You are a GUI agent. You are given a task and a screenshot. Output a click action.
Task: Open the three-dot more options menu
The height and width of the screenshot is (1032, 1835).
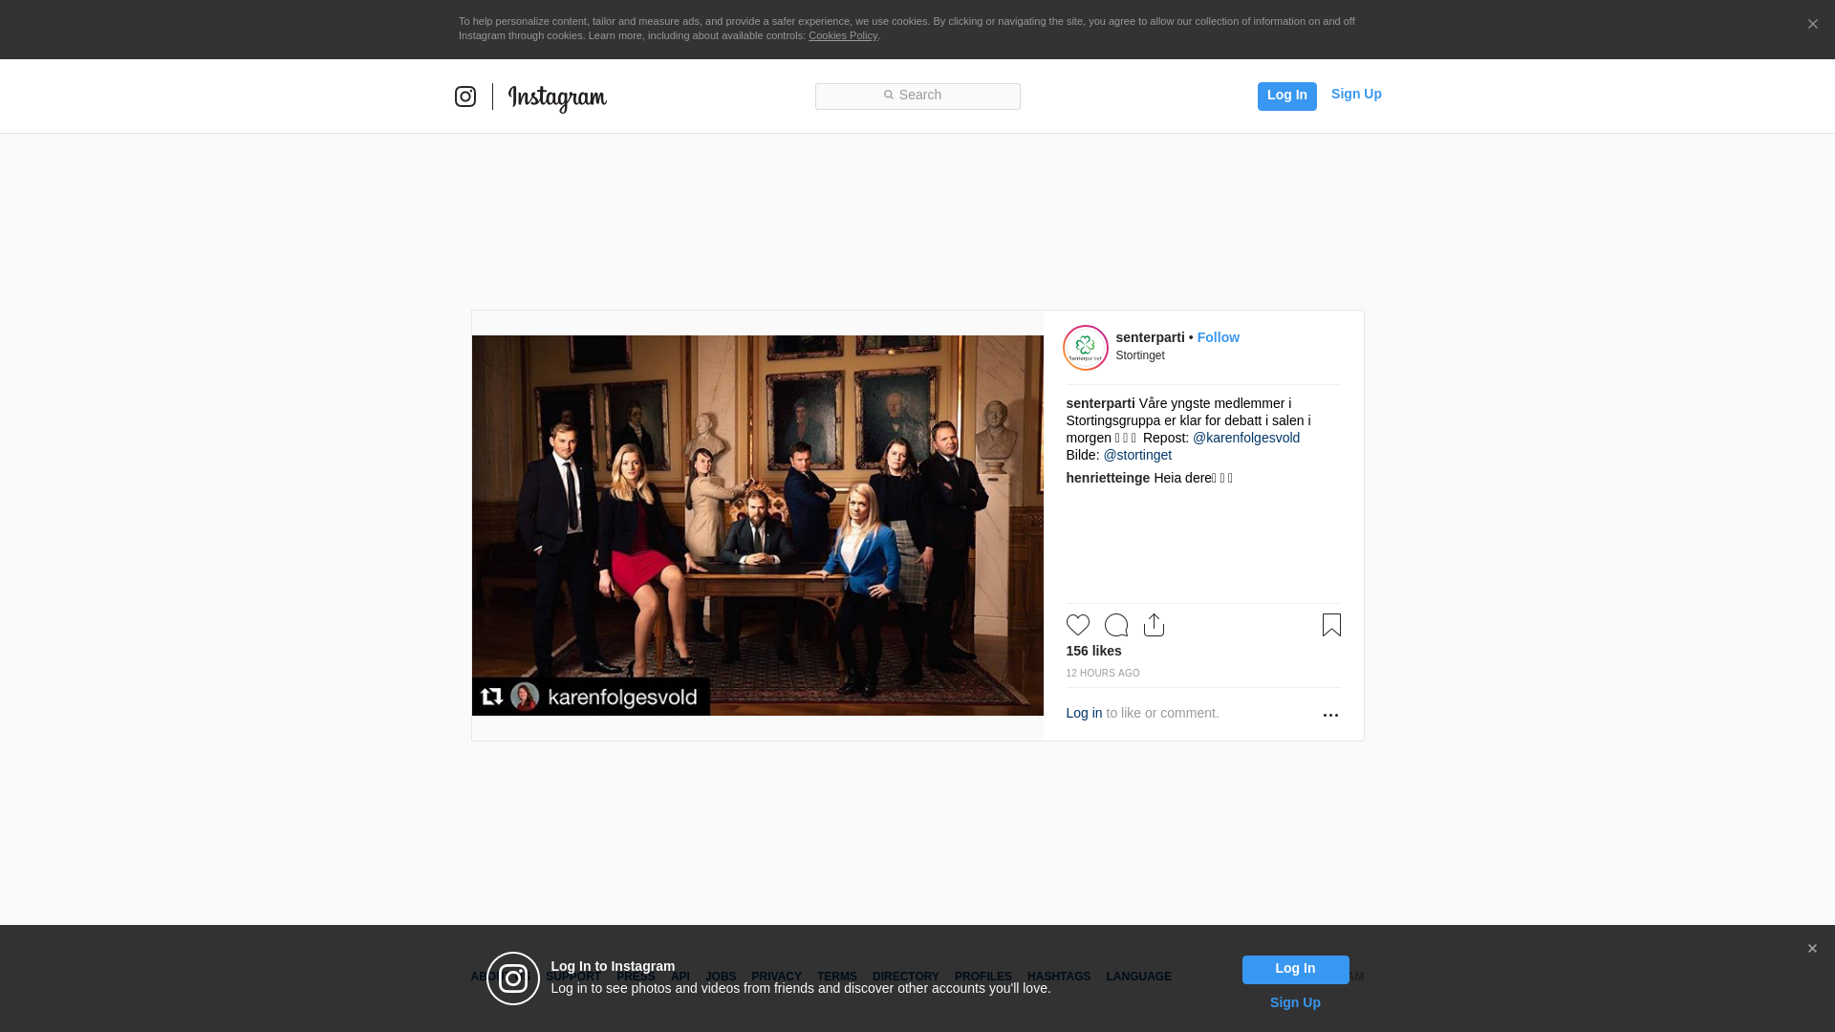point(1330,715)
